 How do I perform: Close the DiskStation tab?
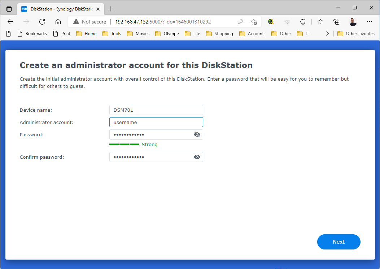98,9
